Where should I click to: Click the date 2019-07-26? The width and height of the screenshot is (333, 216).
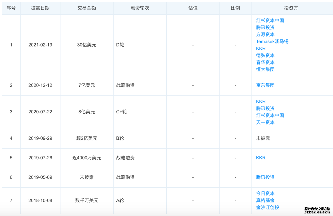pos(40,158)
